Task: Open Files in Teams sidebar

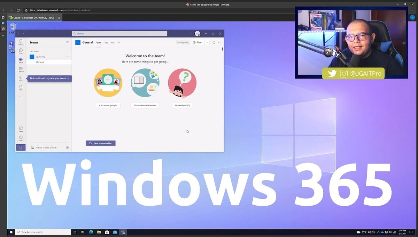Action: click(21, 87)
